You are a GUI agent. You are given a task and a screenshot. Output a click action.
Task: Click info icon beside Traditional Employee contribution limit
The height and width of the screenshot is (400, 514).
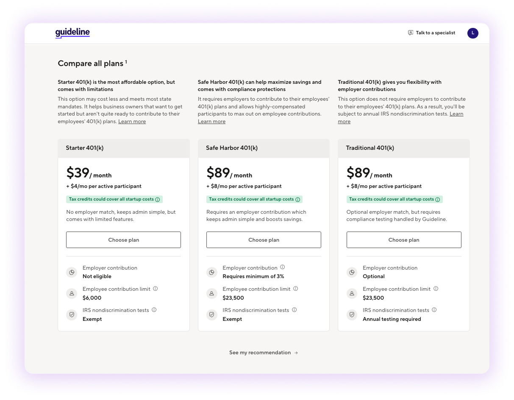tap(436, 289)
